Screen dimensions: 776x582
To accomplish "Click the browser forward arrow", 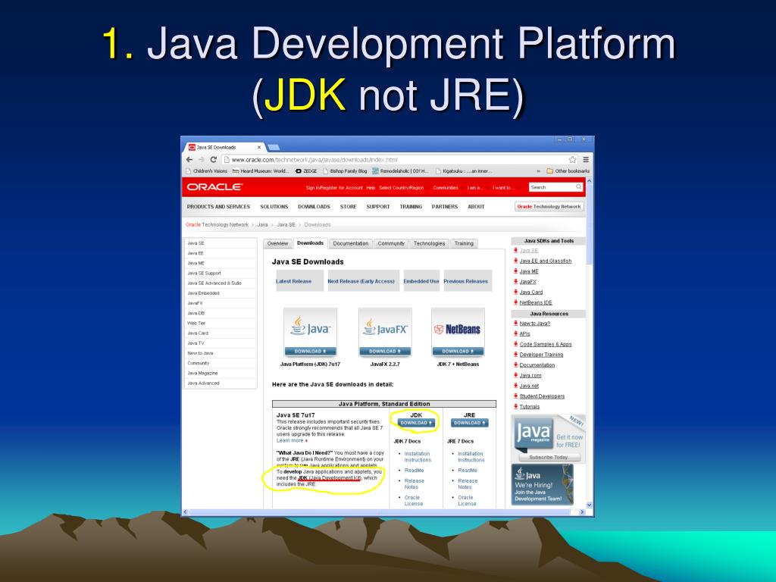I will (201, 159).
